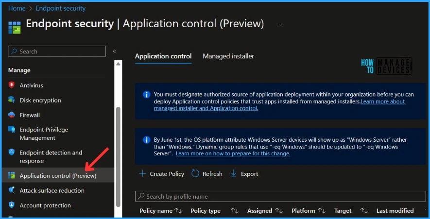
Task: Click the Endpoint security header icon
Action: (15, 28)
